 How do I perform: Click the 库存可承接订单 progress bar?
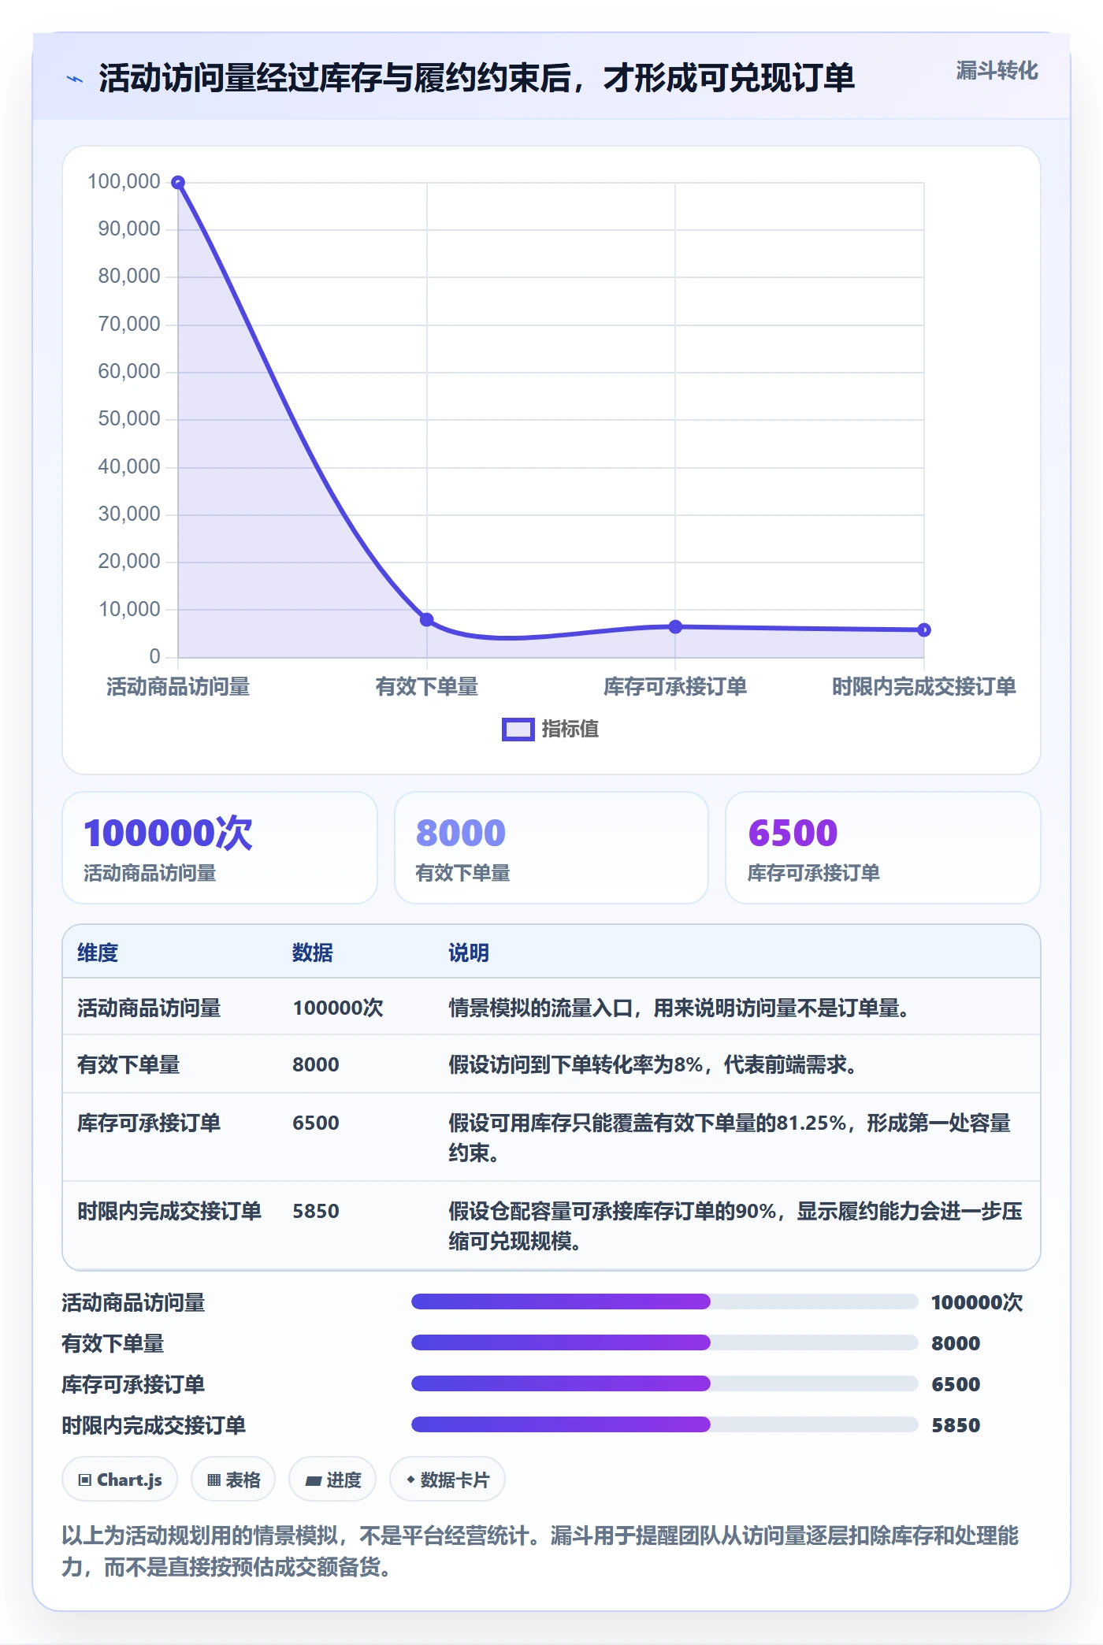(664, 1383)
